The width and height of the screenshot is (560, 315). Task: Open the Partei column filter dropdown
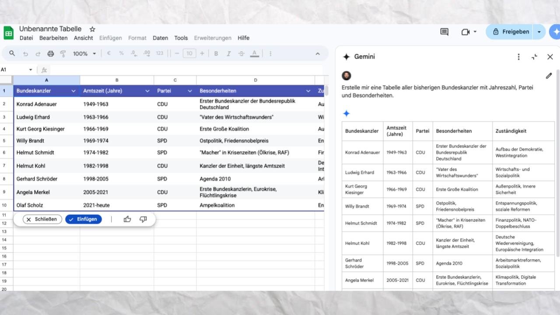tap(190, 91)
